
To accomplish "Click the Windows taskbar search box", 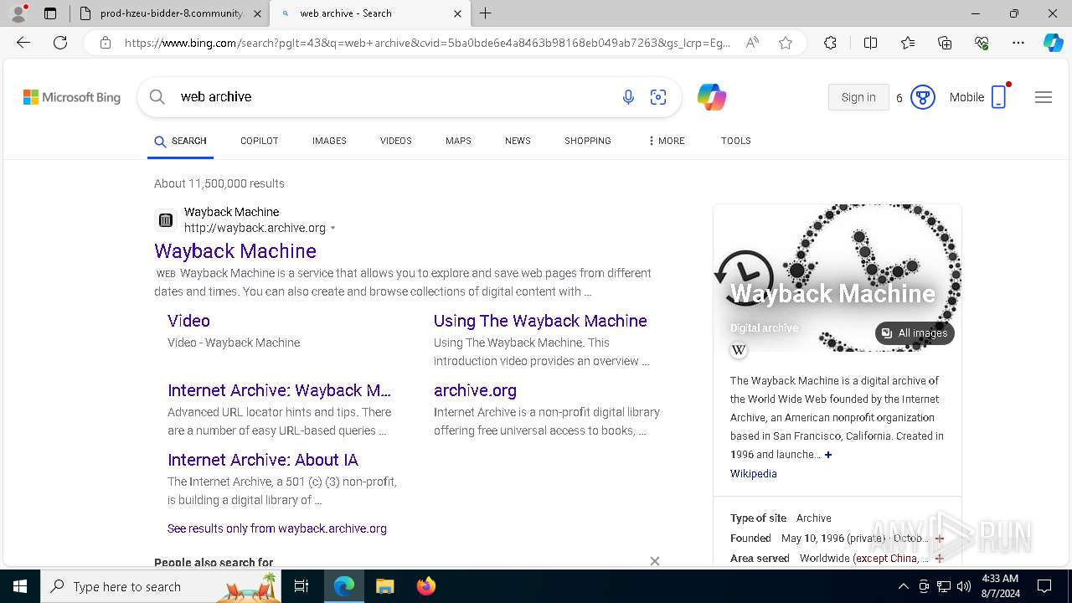I will (162, 586).
